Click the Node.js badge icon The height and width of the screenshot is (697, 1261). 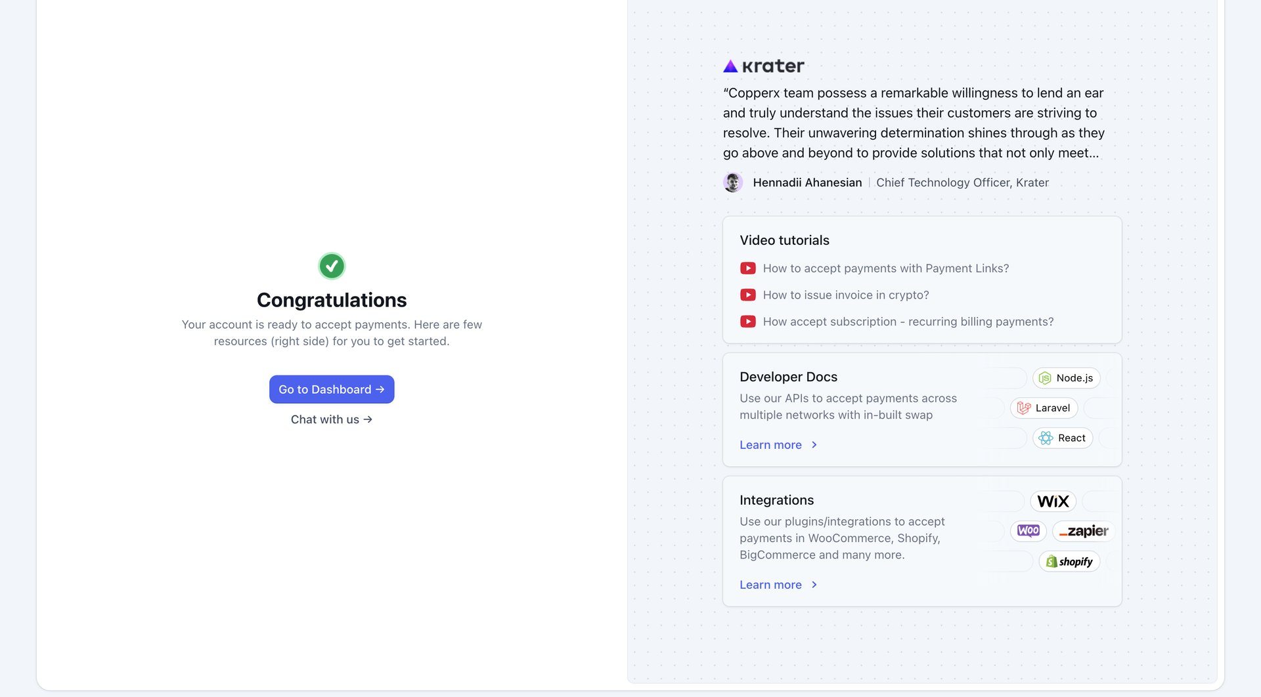[1046, 378]
